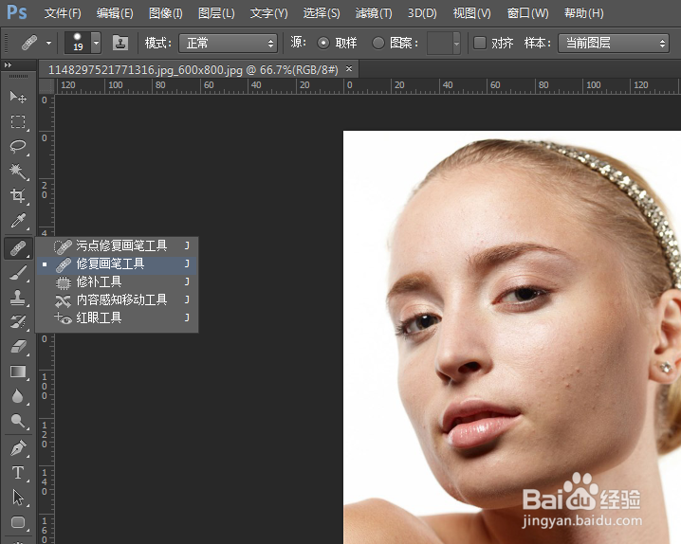Close the 1148297521771316.jpg document tab

pyautogui.click(x=349, y=69)
